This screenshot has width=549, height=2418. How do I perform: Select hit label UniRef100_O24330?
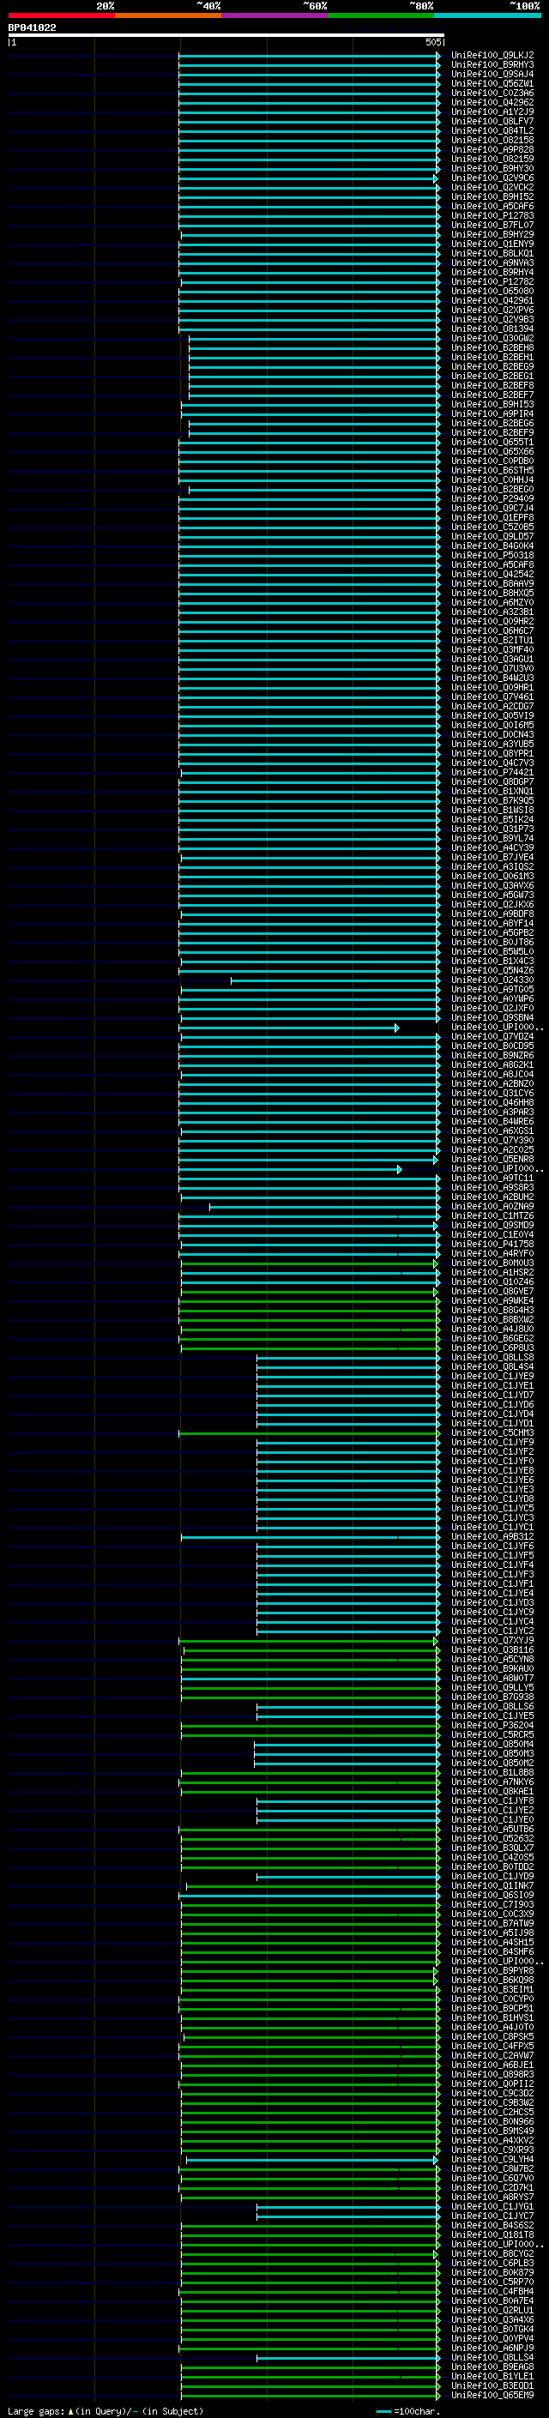coord(492,980)
